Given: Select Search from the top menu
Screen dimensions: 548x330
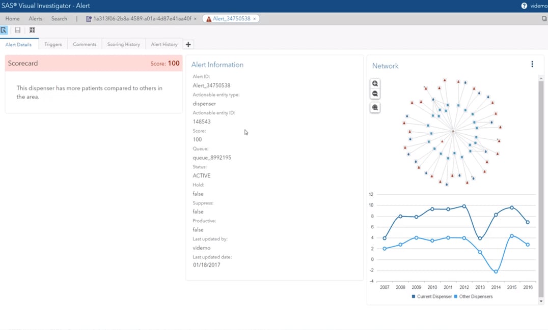Looking at the screenshot, I should 59,18.
